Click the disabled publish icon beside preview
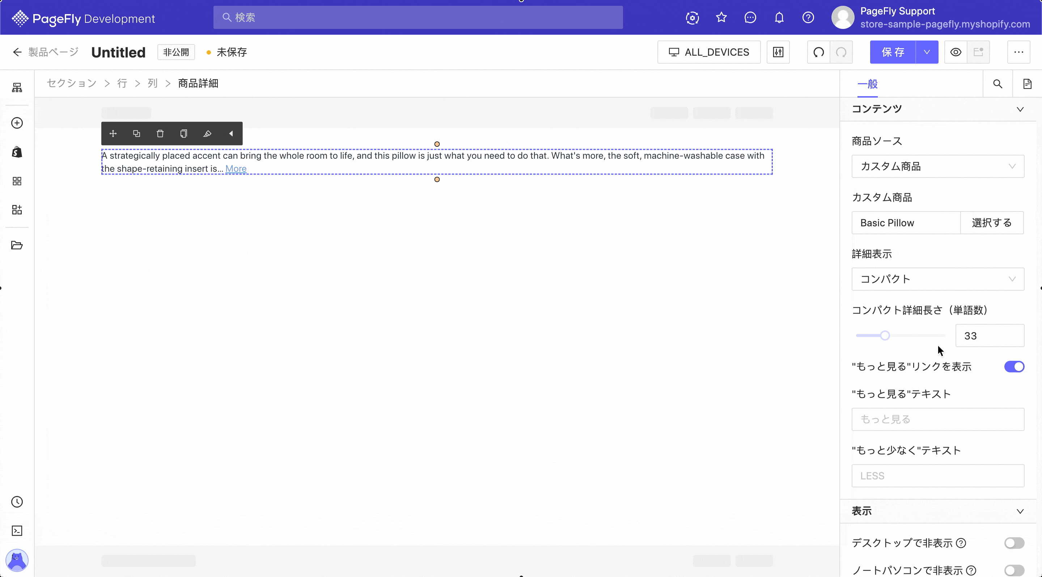 point(978,52)
